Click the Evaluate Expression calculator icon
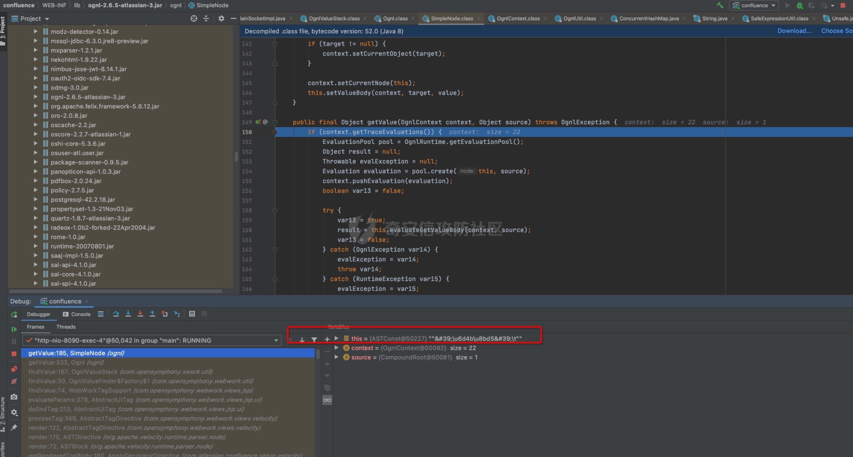This screenshot has height=457, width=853. tap(192, 314)
